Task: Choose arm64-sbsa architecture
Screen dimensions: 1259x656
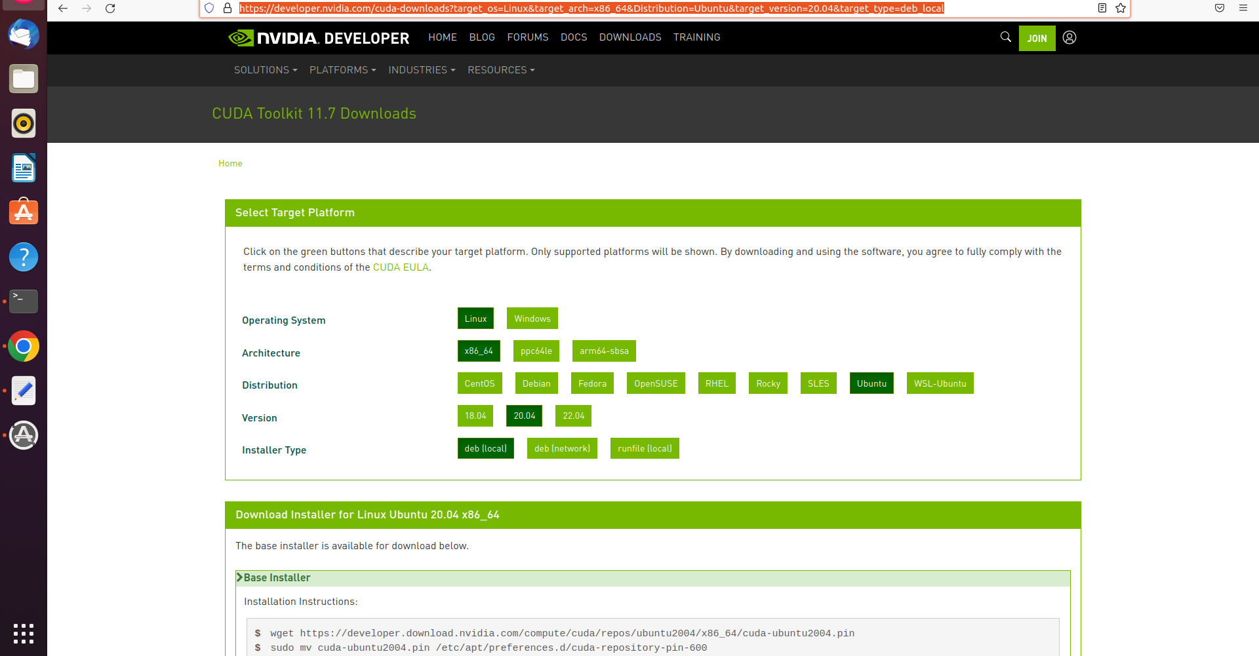Action: click(x=604, y=351)
